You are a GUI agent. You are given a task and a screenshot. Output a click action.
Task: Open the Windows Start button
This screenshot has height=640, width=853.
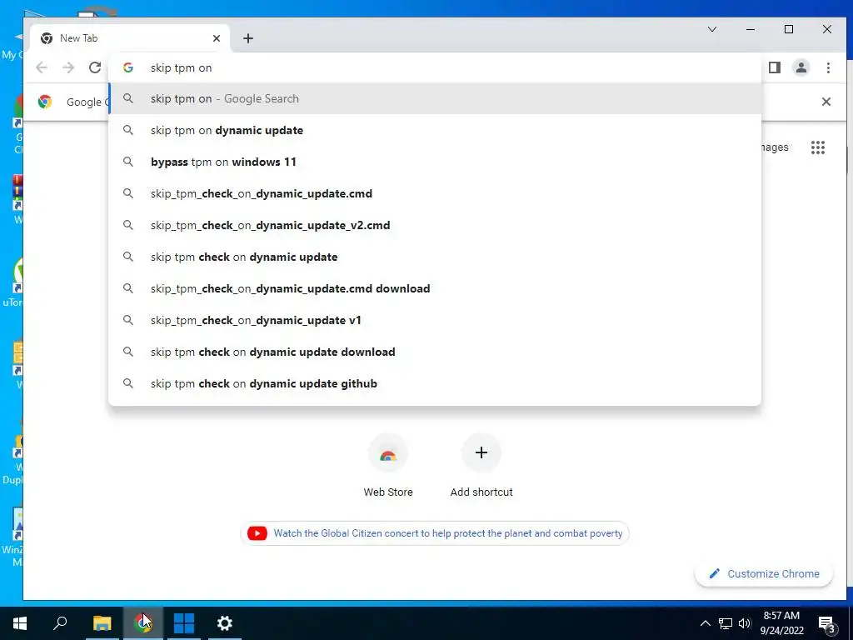tap(20, 623)
